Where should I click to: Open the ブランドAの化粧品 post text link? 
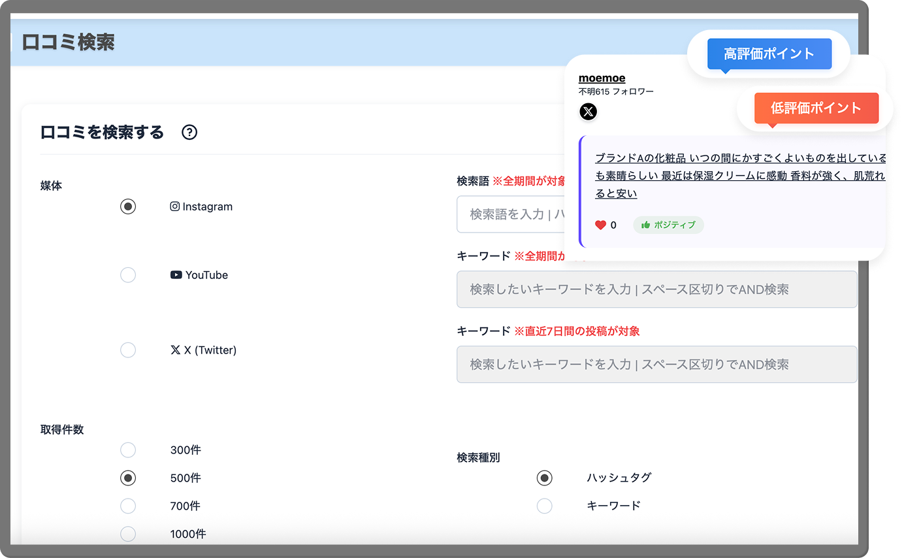pyautogui.click(x=740, y=176)
